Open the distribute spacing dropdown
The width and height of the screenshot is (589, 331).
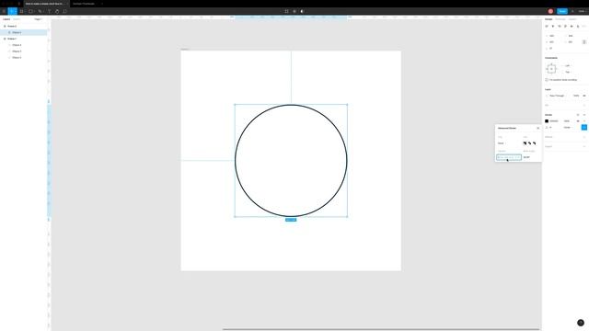[x=584, y=27]
